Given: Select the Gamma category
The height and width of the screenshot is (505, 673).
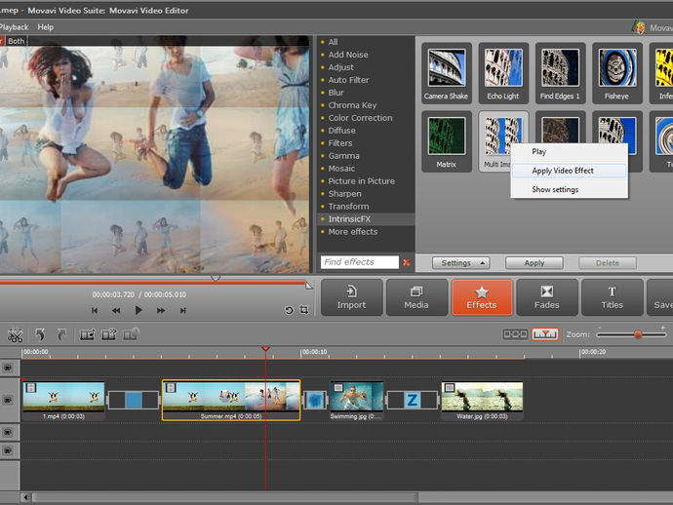Looking at the screenshot, I should pos(343,156).
